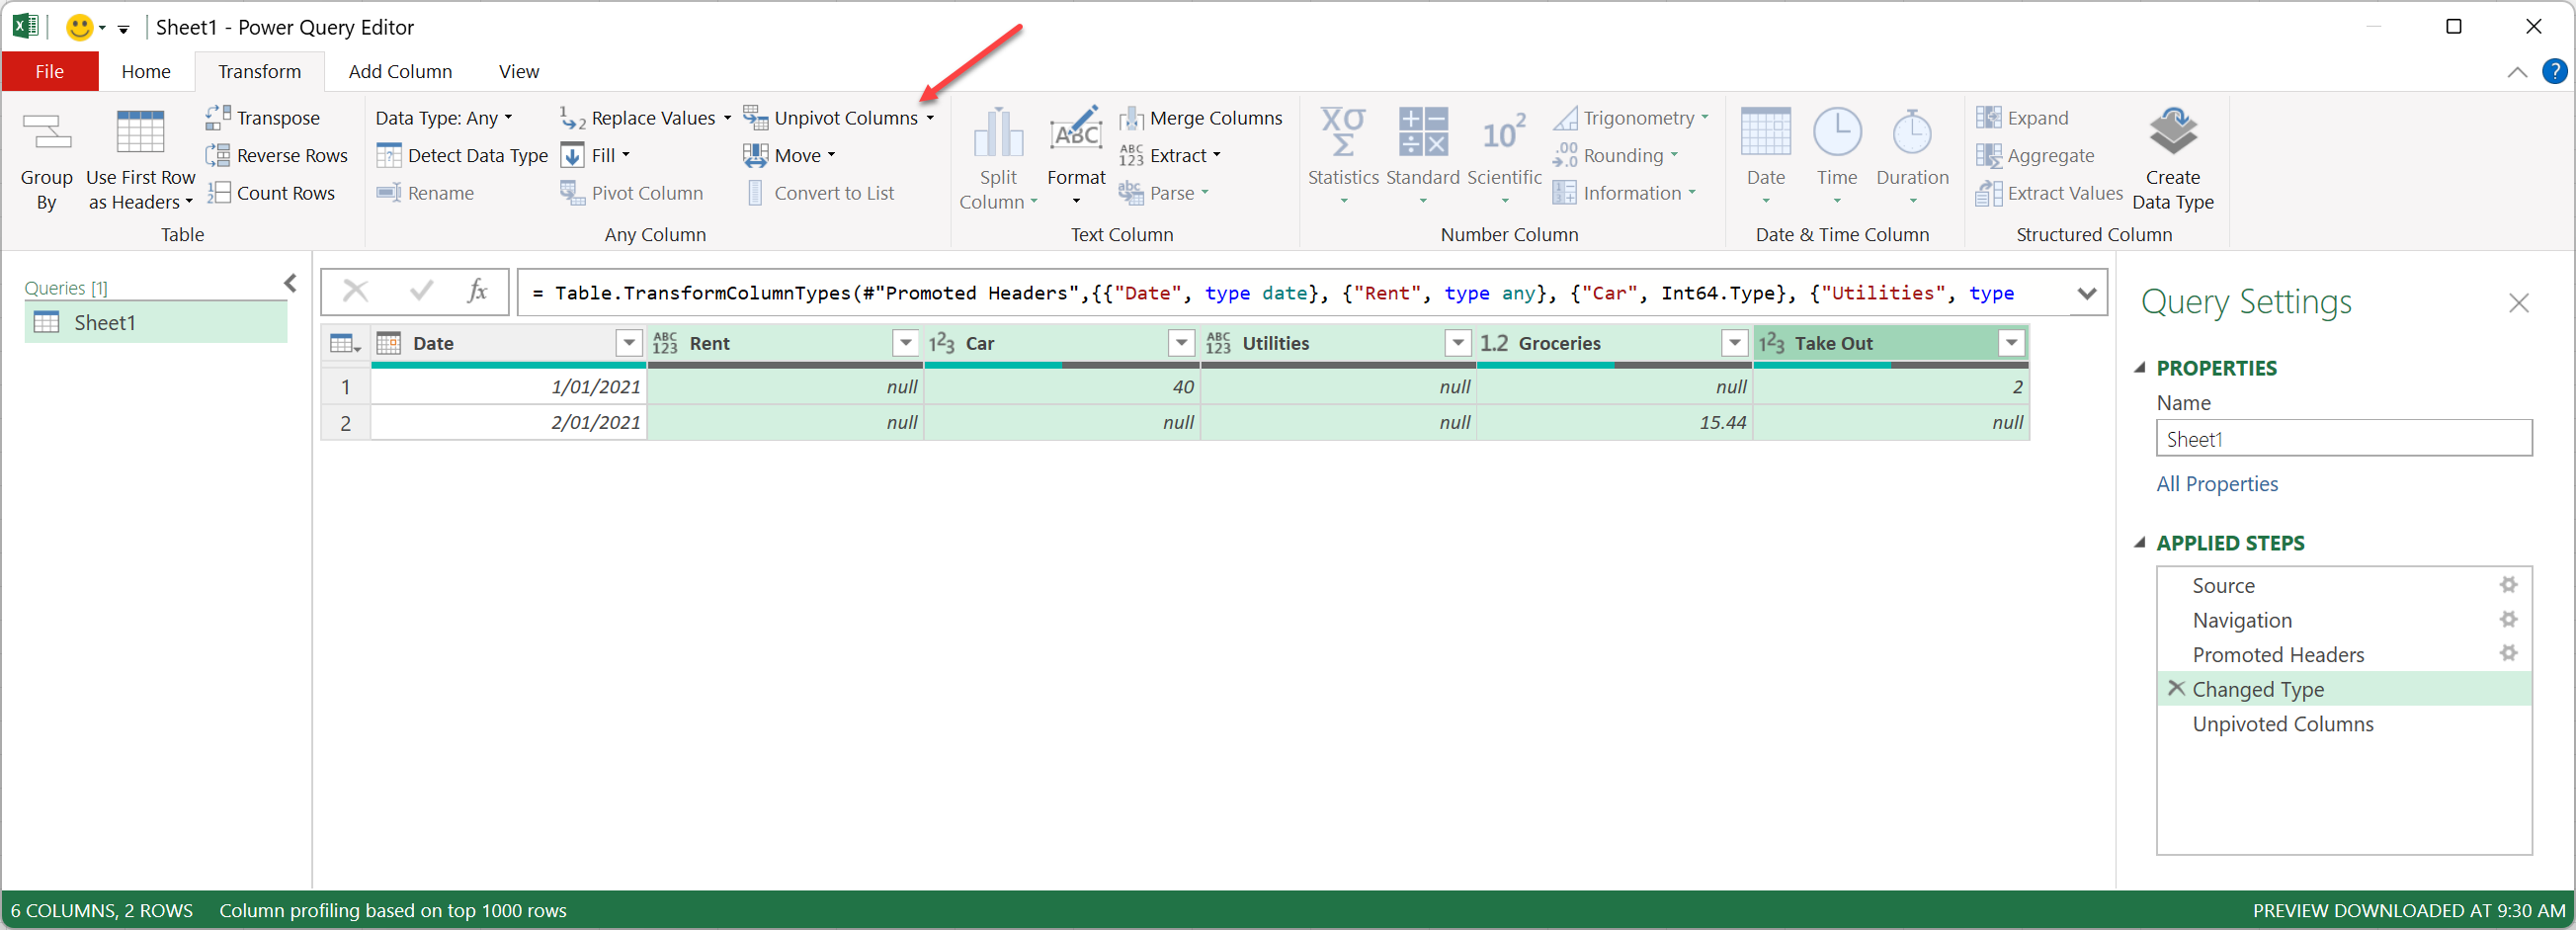Click the Scientific icon
This screenshot has height=930, width=2576.
[1504, 132]
